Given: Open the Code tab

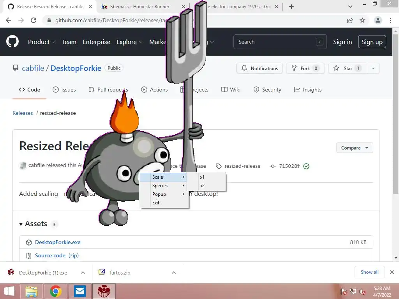Looking at the screenshot, I should click(30, 90).
